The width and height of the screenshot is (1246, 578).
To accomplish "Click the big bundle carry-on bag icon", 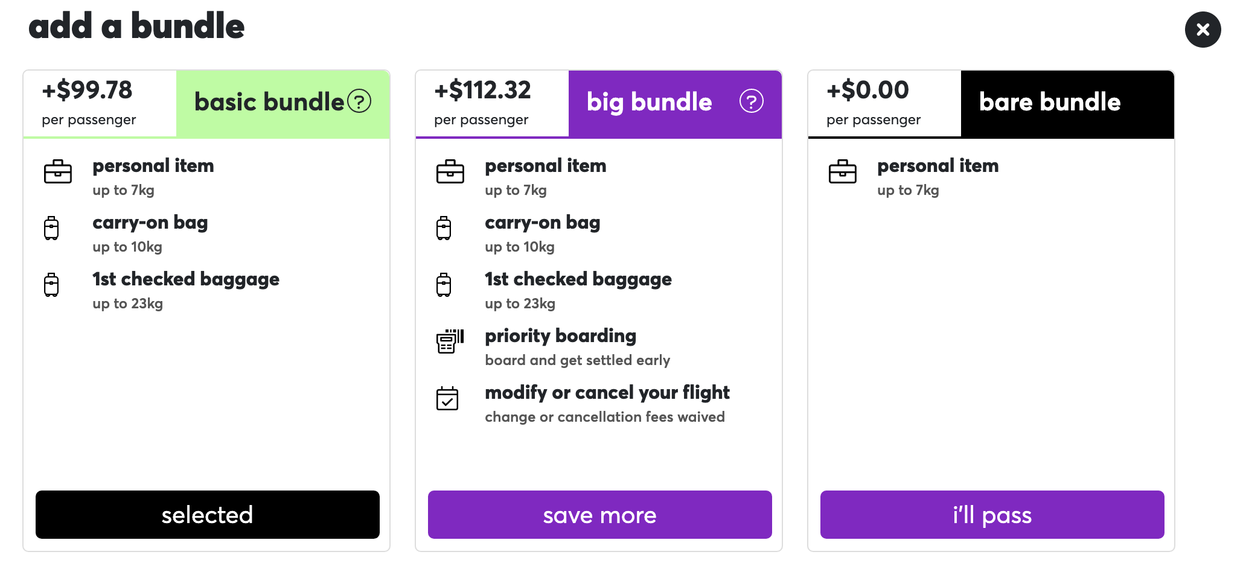I will click(444, 229).
